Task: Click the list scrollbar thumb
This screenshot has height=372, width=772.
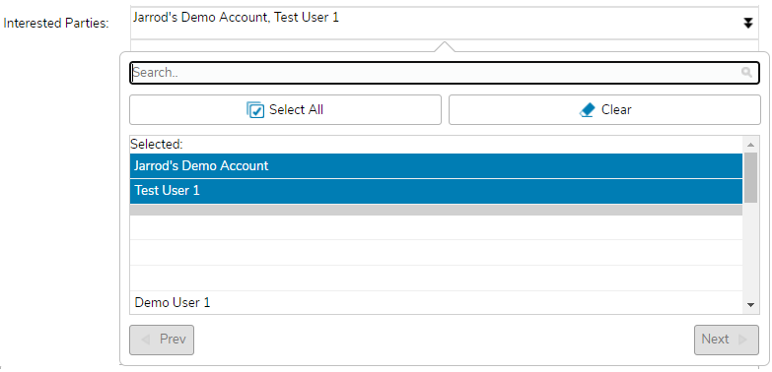Action: point(750,177)
